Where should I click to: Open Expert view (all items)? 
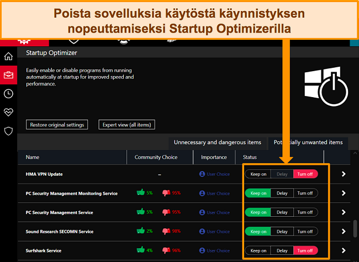(x=127, y=125)
